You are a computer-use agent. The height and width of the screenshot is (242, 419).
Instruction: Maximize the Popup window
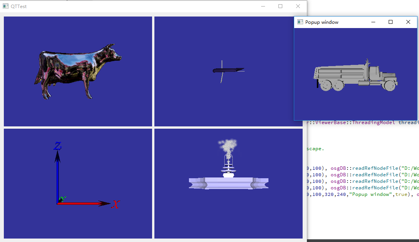391,22
